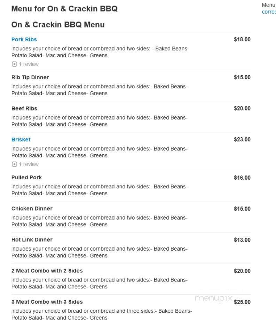This screenshot has width=276, height=327.
Task: Click the $18.00 Pork Ribs price
Action: click(x=242, y=40)
